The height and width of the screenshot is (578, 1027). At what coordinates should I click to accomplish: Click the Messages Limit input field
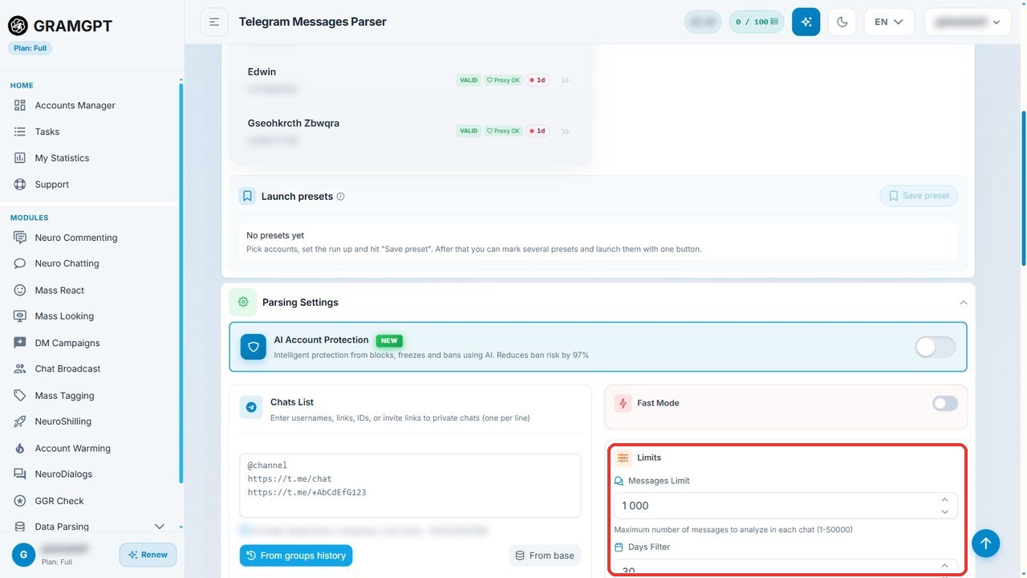[786, 506]
